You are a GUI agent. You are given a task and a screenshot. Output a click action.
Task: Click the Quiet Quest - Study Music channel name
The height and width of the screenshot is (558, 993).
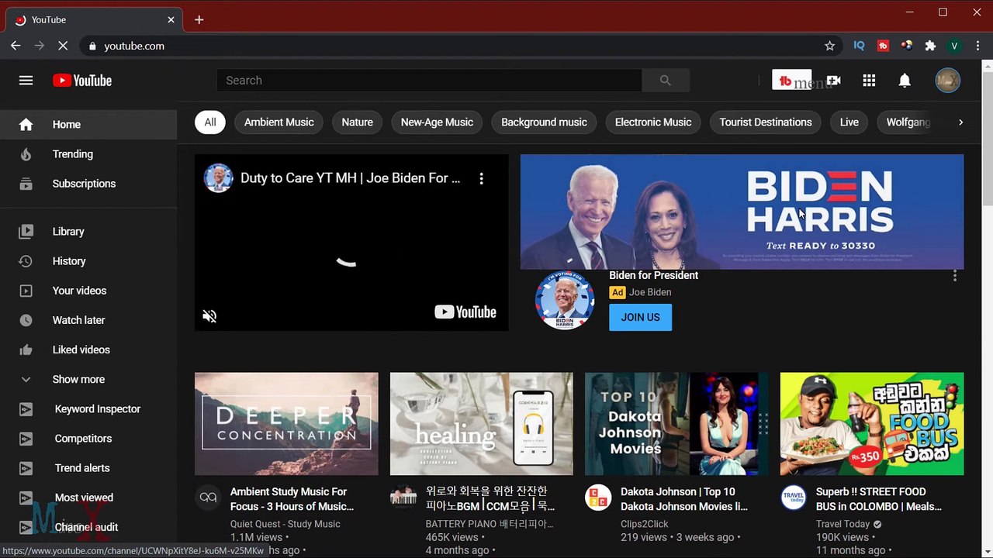pyautogui.click(x=285, y=524)
